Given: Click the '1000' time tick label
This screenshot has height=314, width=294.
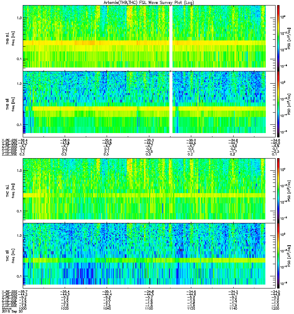Looking at the screenshot, I should pos(23,309).
